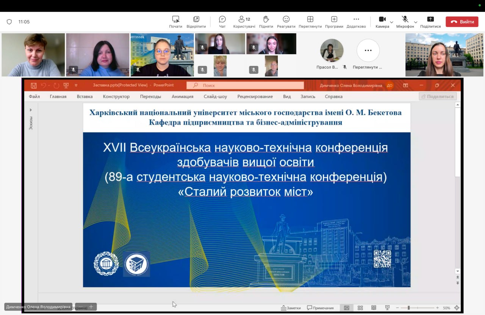Screen dimensions: 485x315
Task: Select the video of woman wearing glasses
Action: point(162,55)
